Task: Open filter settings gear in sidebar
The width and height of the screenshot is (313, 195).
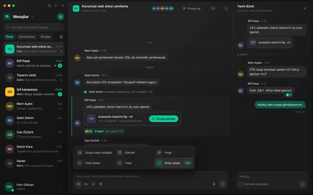Action: click(x=61, y=37)
